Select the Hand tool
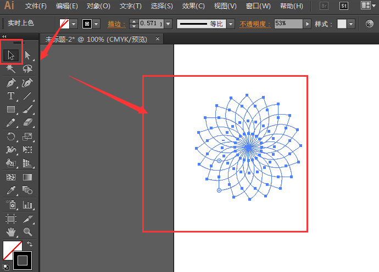Screen dimensions: 379x272 tap(11, 231)
